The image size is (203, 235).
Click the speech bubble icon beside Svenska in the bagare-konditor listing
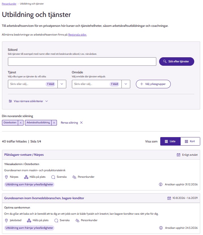(x=56, y=220)
